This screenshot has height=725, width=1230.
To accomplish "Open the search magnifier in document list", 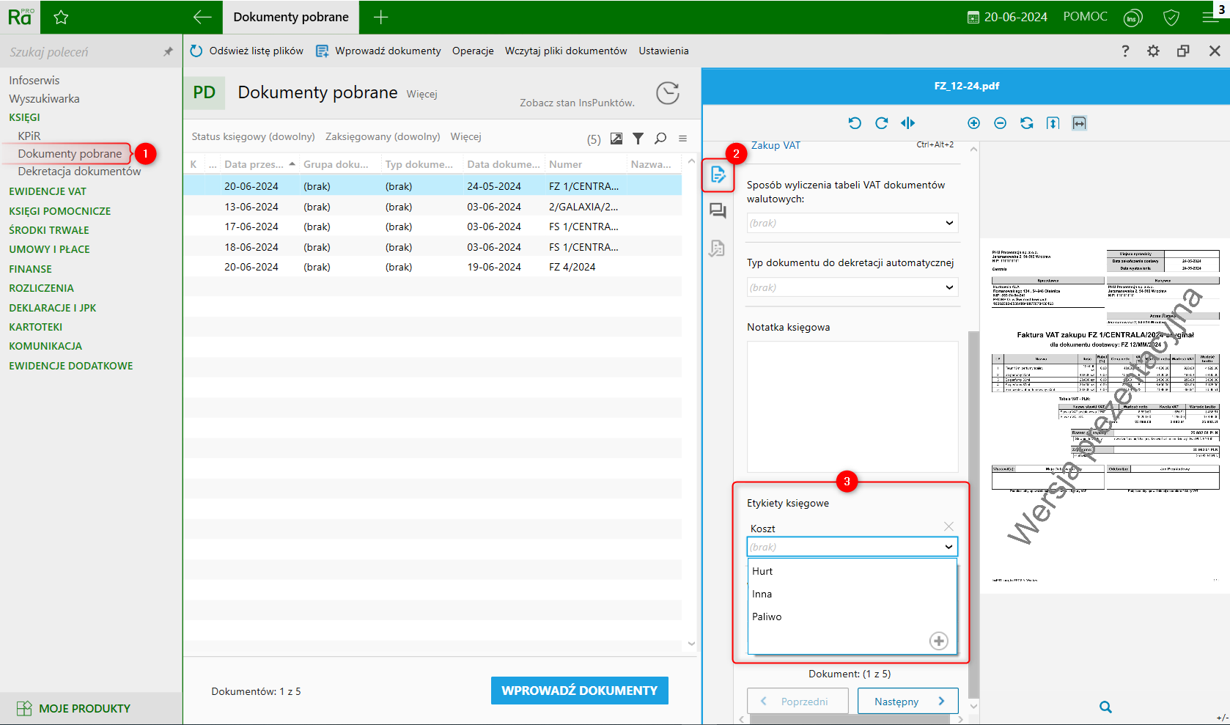I will point(660,139).
